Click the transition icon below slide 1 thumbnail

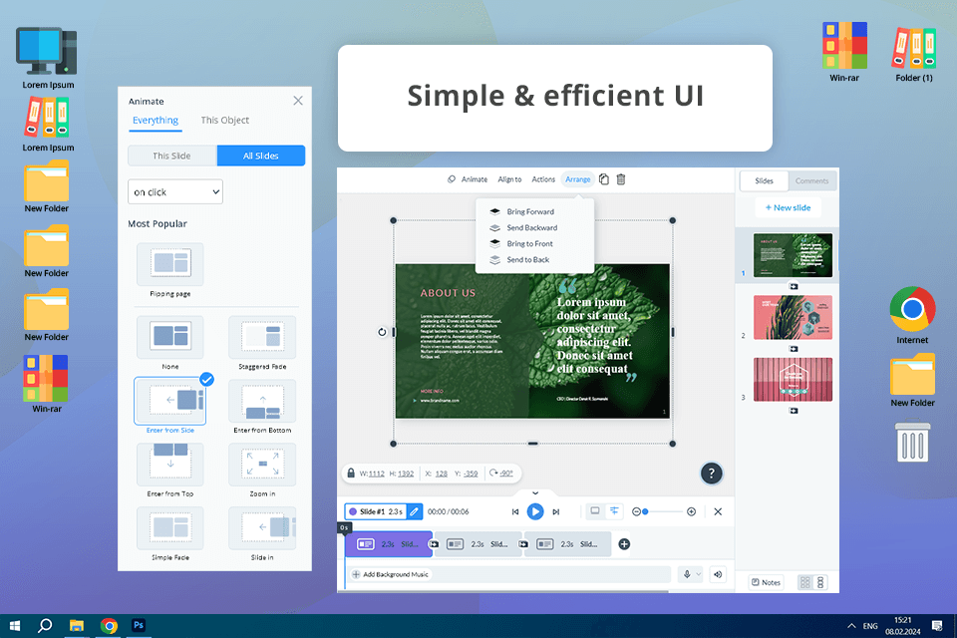[794, 286]
